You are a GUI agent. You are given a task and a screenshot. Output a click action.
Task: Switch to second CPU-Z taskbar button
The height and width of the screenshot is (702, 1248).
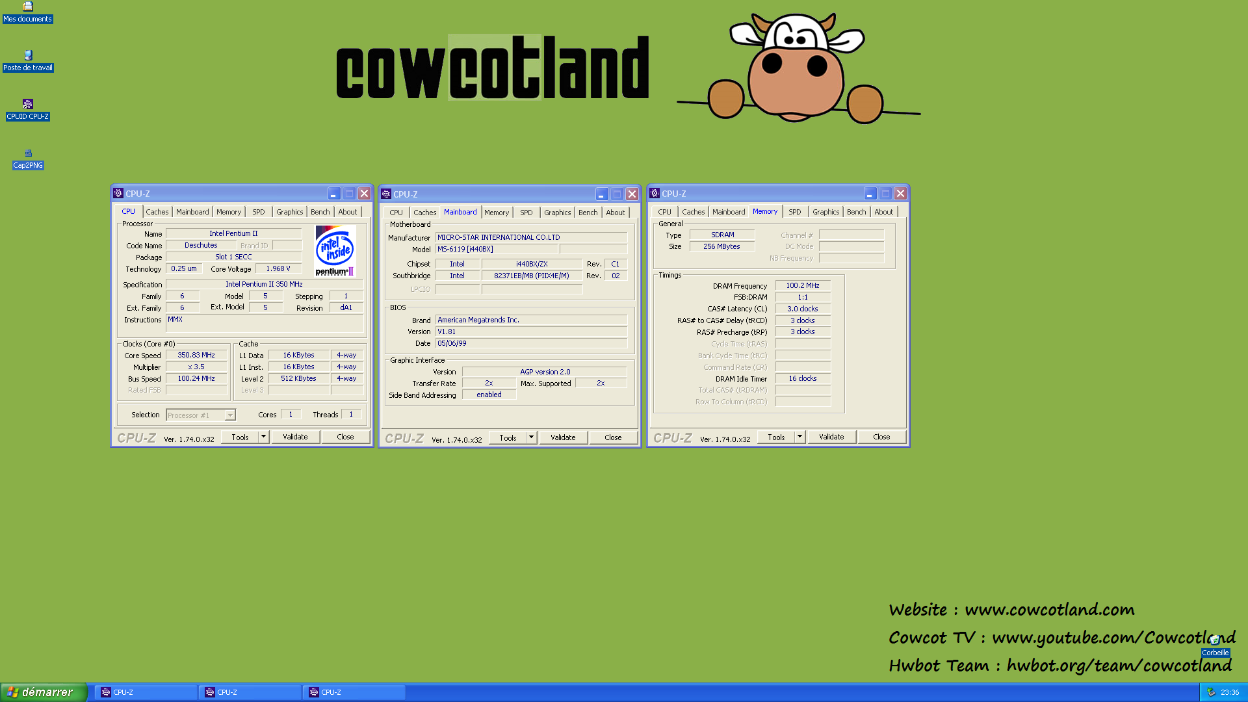(x=250, y=692)
